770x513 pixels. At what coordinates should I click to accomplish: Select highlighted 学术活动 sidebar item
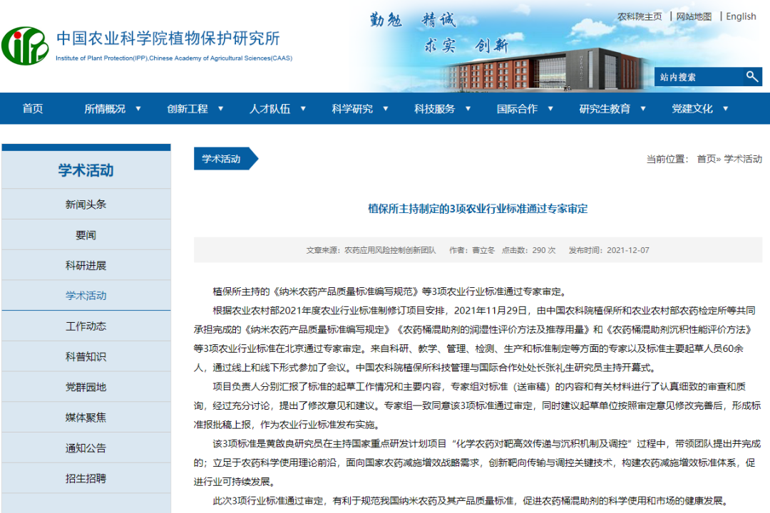click(86, 296)
